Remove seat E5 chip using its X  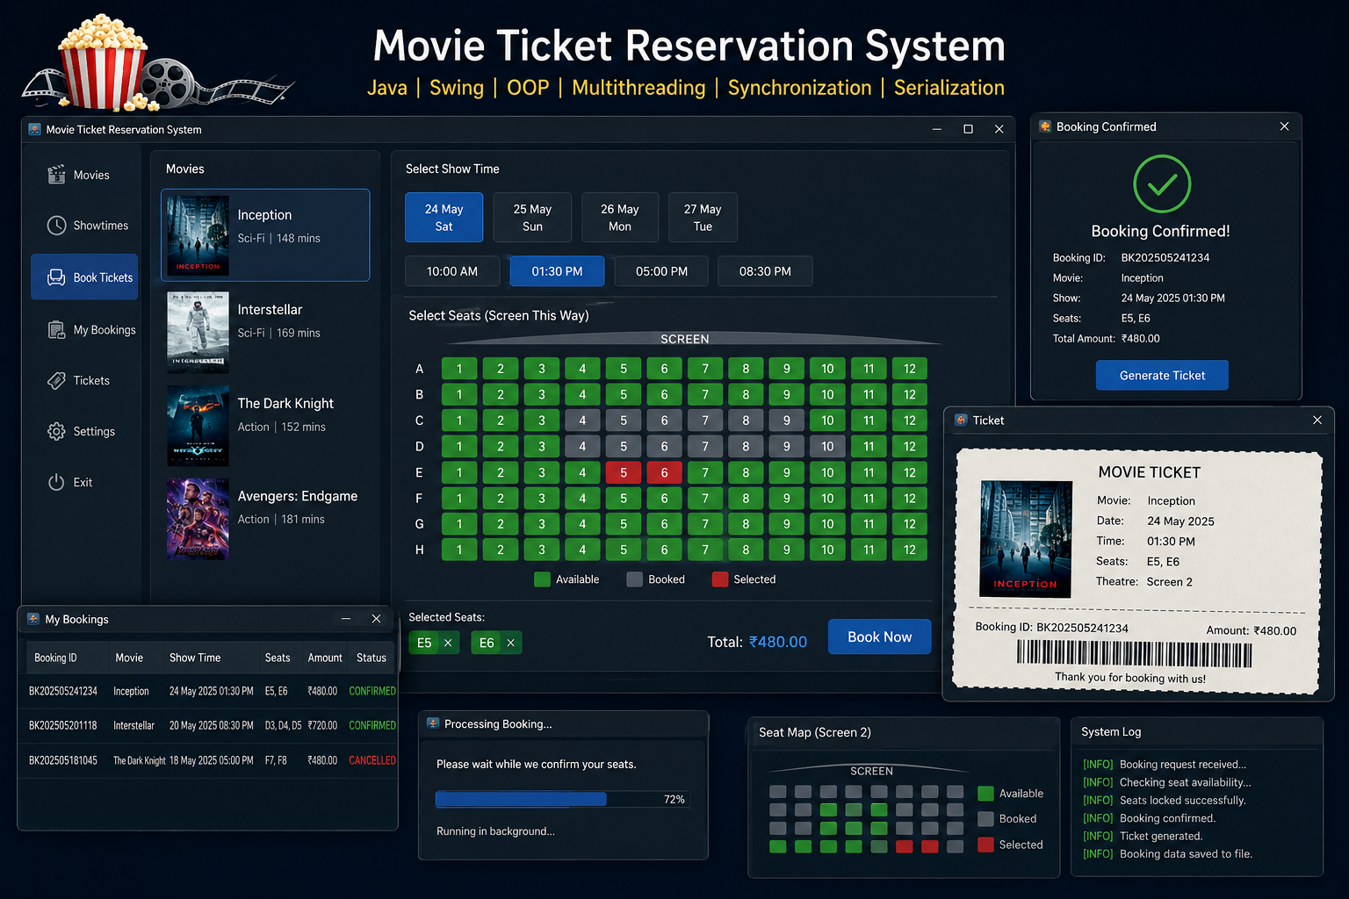448,643
